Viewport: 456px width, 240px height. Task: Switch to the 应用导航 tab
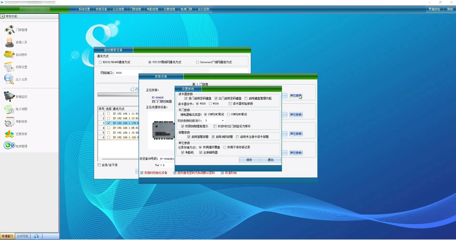tap(22, 236)
